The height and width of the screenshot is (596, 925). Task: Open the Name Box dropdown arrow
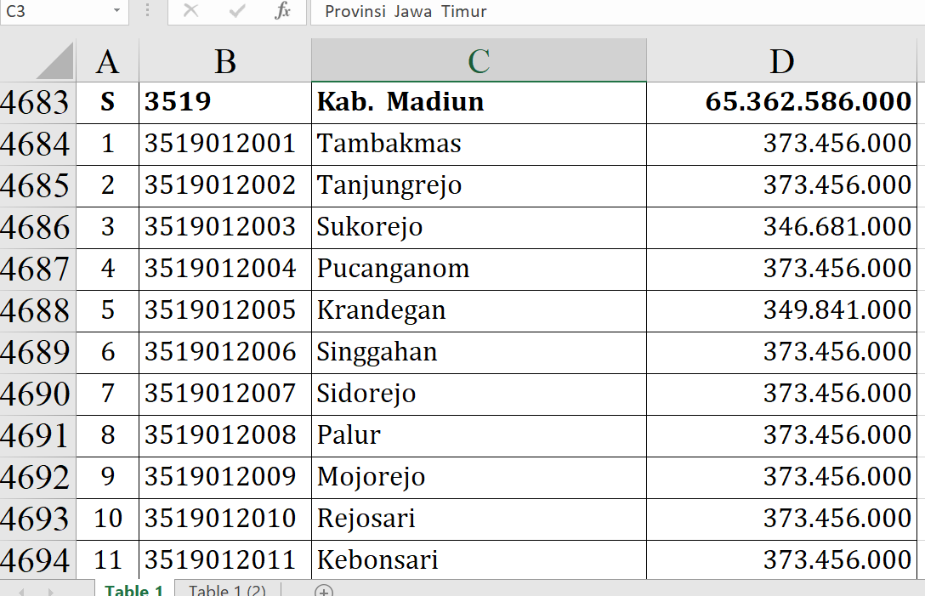point(116,12)
